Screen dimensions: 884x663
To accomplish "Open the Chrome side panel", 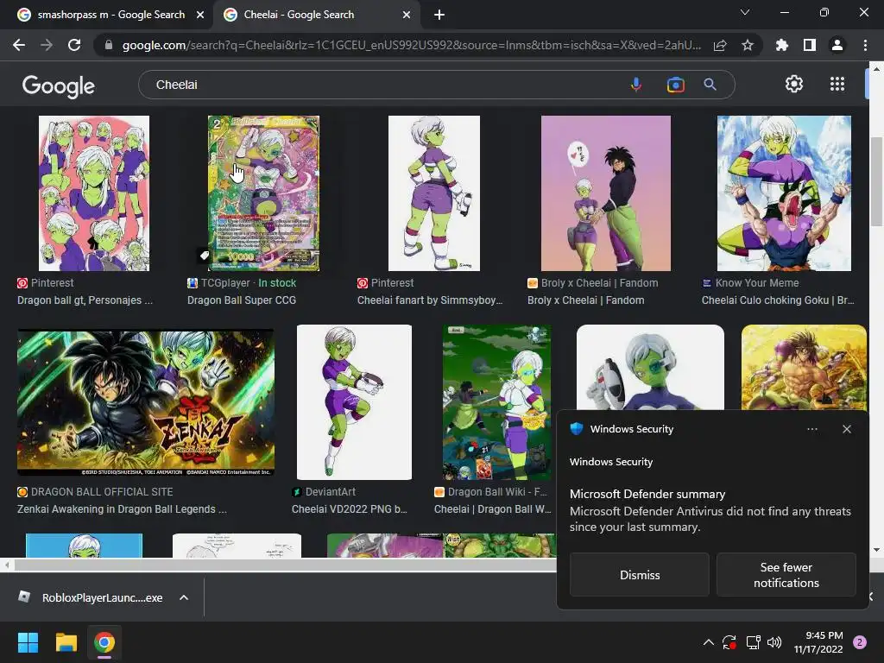I will 810,45.
